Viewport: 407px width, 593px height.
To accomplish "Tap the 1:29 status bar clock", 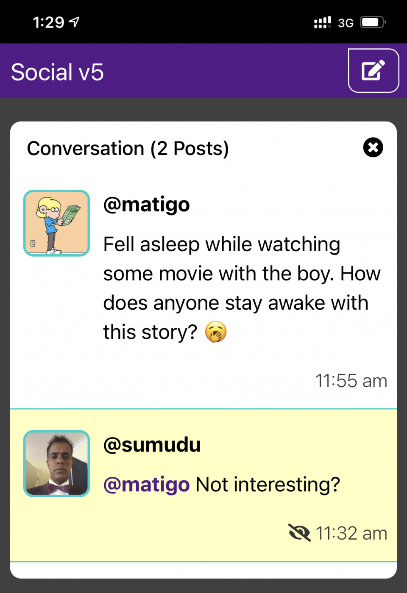I will coord(48,22).
